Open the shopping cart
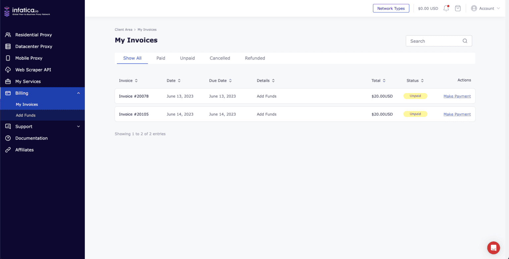The width and height of the screenshot is (509, 259). 458,8
